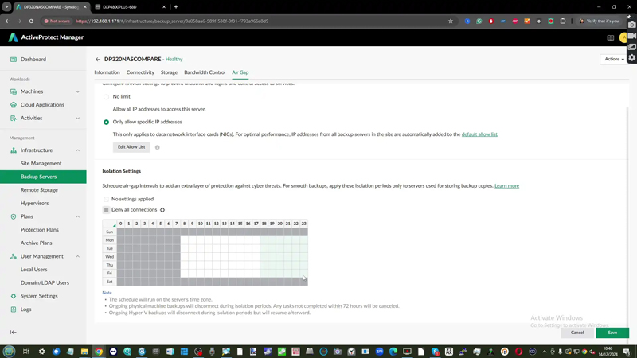The image size is (637, 358).
Task: Click the Plans shield icon
Action: [x=14, y=216]
